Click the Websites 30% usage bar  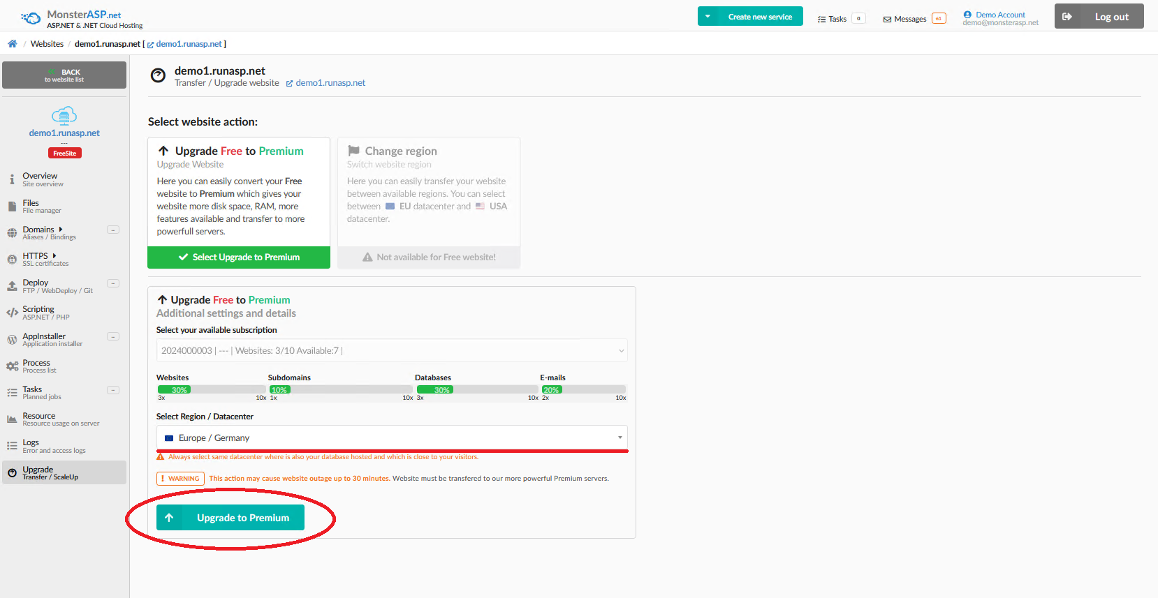[211, 390]
